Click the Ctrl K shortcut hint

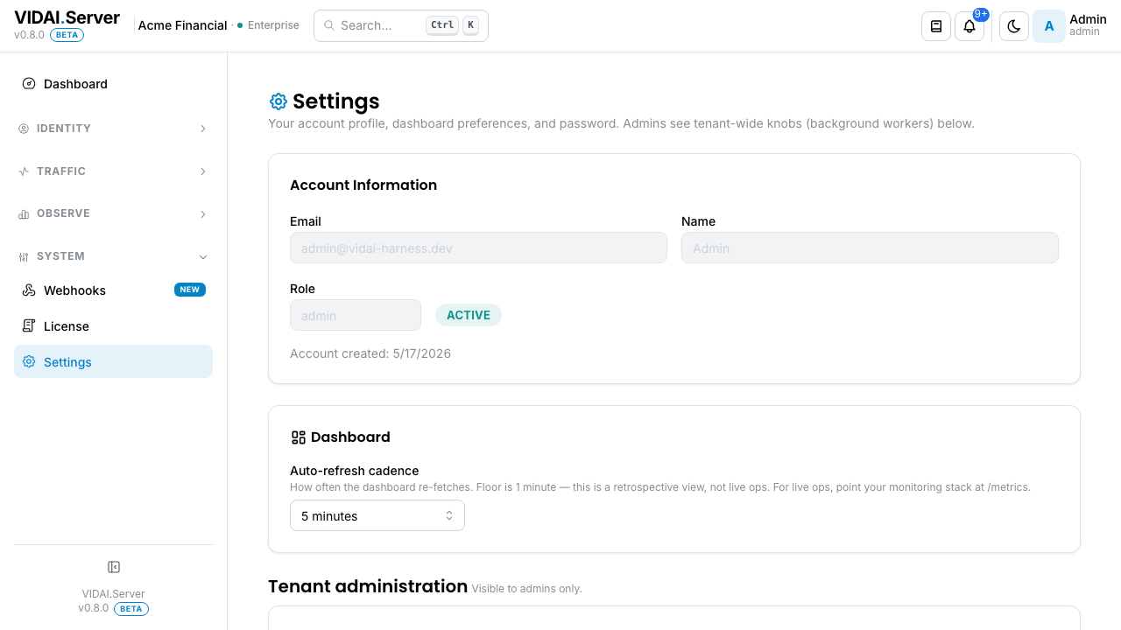pos(453,25)
